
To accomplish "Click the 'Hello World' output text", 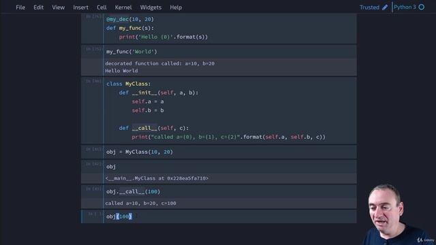I will (x=121, y=71).
